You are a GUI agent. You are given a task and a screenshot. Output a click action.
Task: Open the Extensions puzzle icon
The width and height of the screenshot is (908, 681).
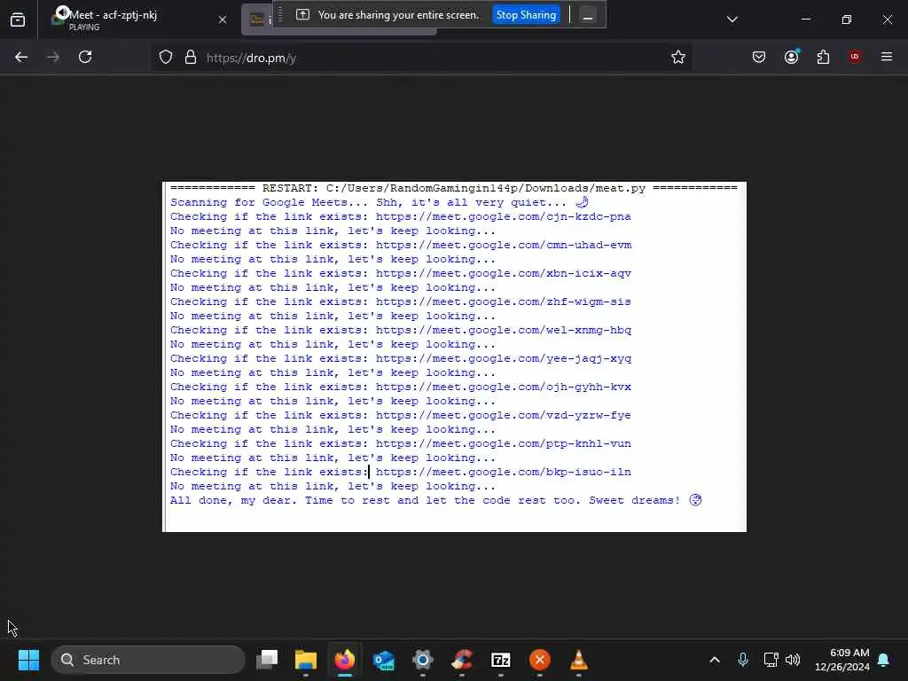pyautogui.click(x=823, y=58)
